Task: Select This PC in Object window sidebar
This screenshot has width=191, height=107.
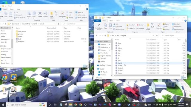Action: 102,69
